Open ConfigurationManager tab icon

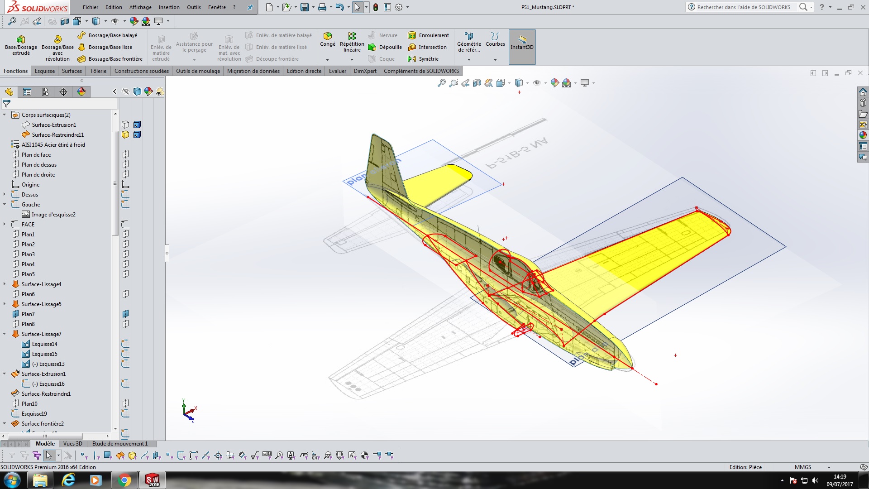pyautogui.click(x=45, y=92)
